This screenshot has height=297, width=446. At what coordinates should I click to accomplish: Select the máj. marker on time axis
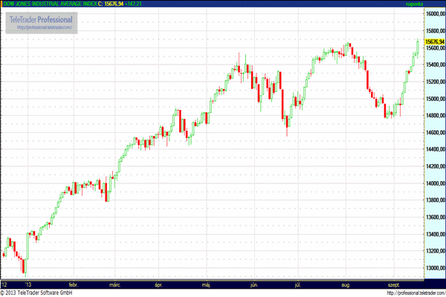[207, 284]
